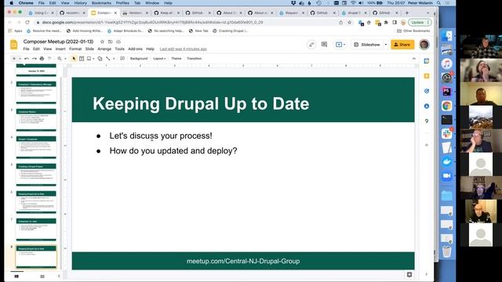502x282 pixels.
Task: Click the zoom magnifier tool
Action: tap(60, 59)
